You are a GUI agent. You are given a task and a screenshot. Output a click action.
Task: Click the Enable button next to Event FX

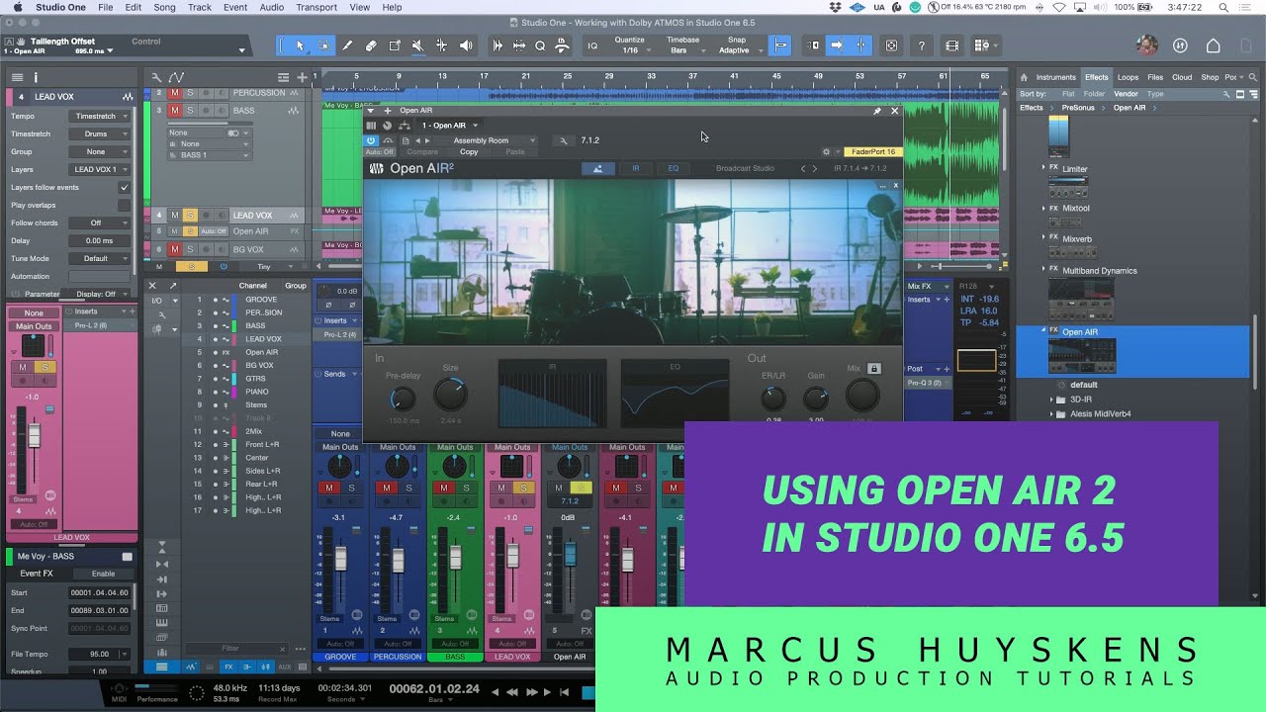(x=103, y=574)
